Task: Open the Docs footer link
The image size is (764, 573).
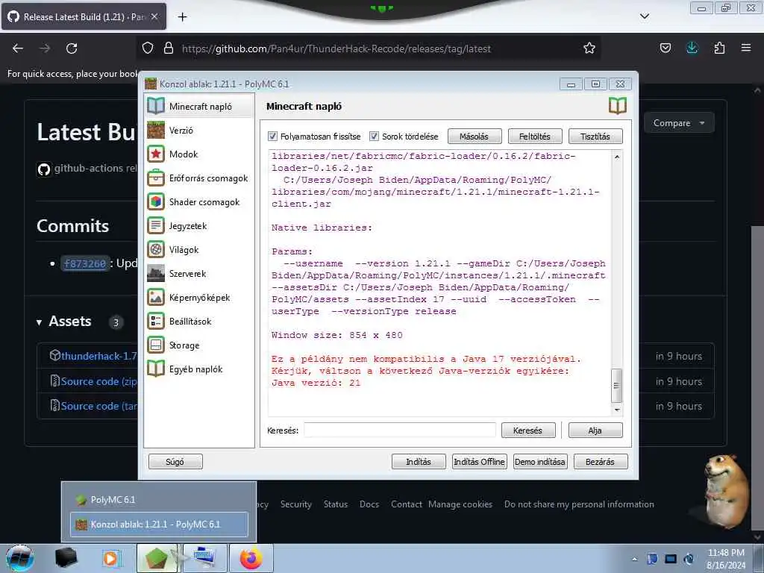Action: pos(369,504)
